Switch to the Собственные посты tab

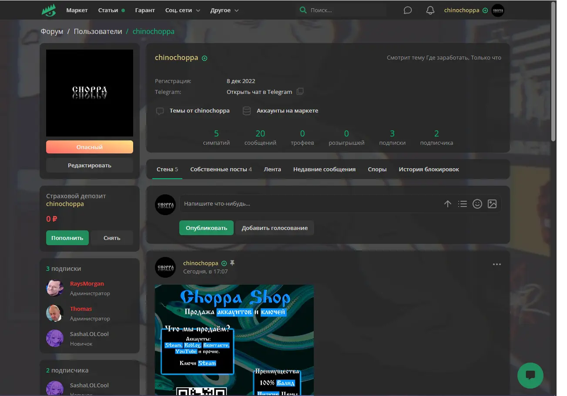click(221, 169)
